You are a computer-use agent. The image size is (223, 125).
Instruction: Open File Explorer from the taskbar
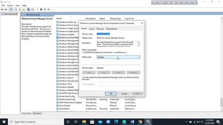84,122
